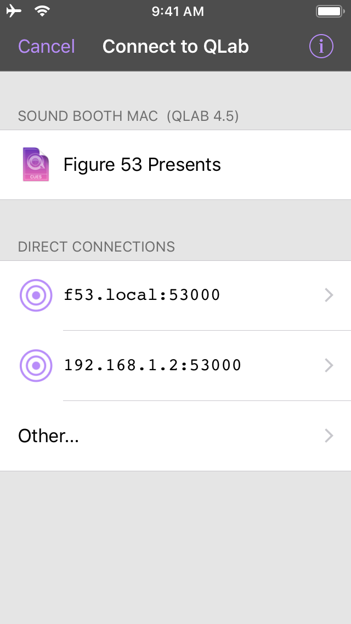
Task: Connect to 192.168.1.2:53000
Action: pyautogui.click(x=152, y=365)
